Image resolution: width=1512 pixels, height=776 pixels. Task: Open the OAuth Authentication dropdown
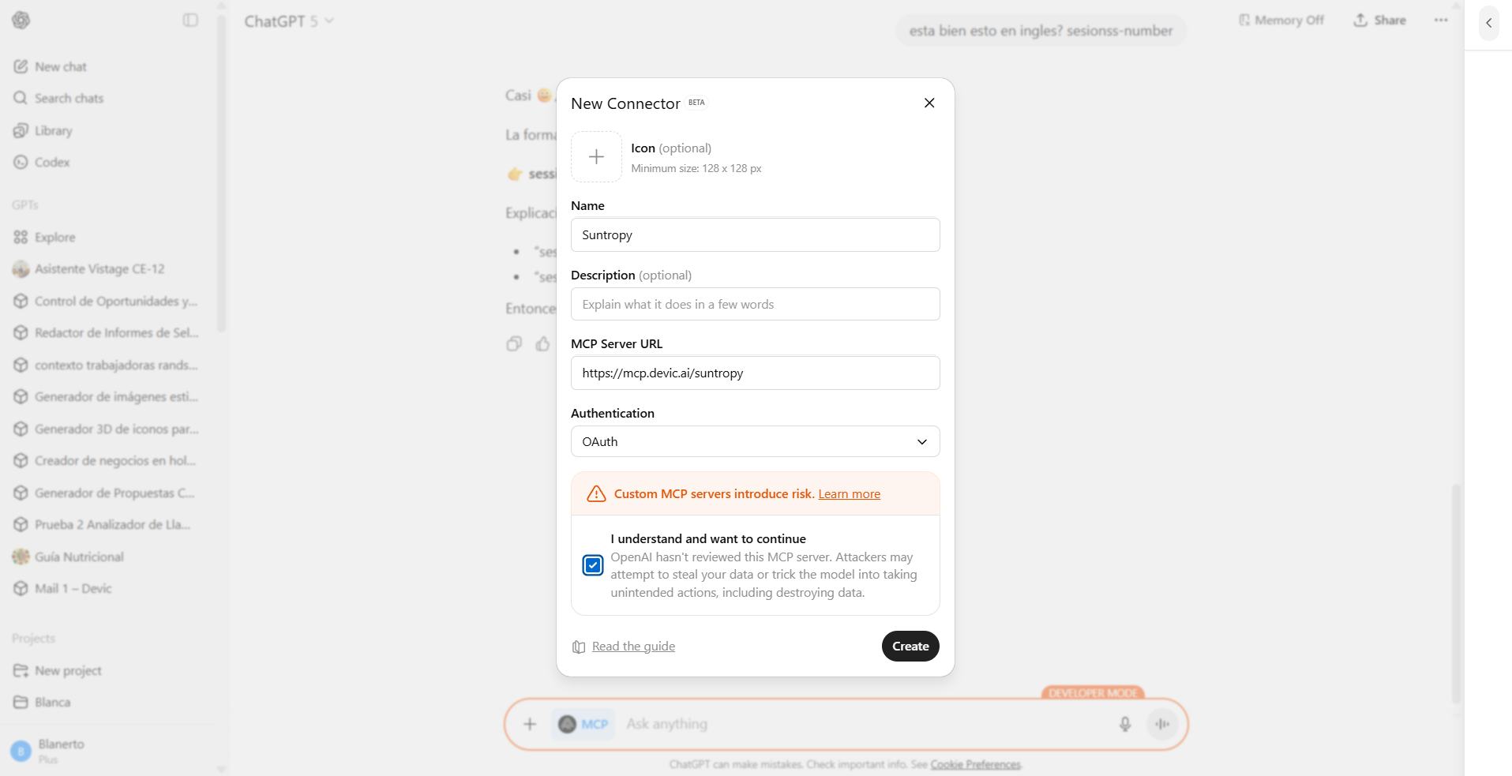pos(755,441)
